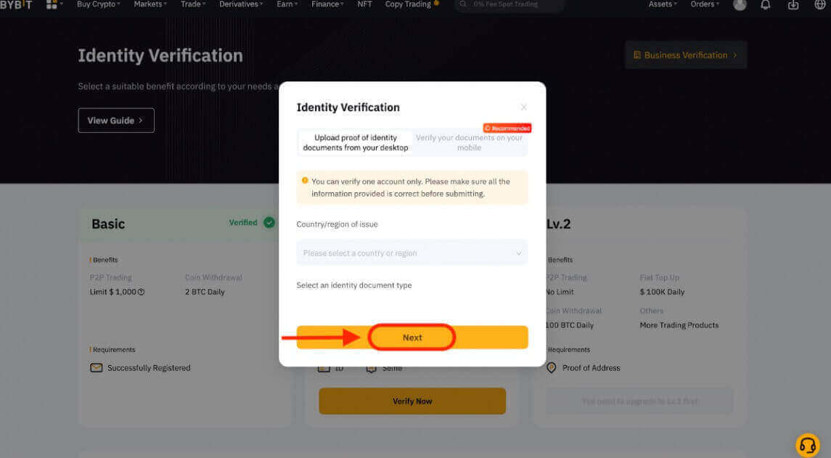
Task: Click the Next button
Action: tap(412, 337)
